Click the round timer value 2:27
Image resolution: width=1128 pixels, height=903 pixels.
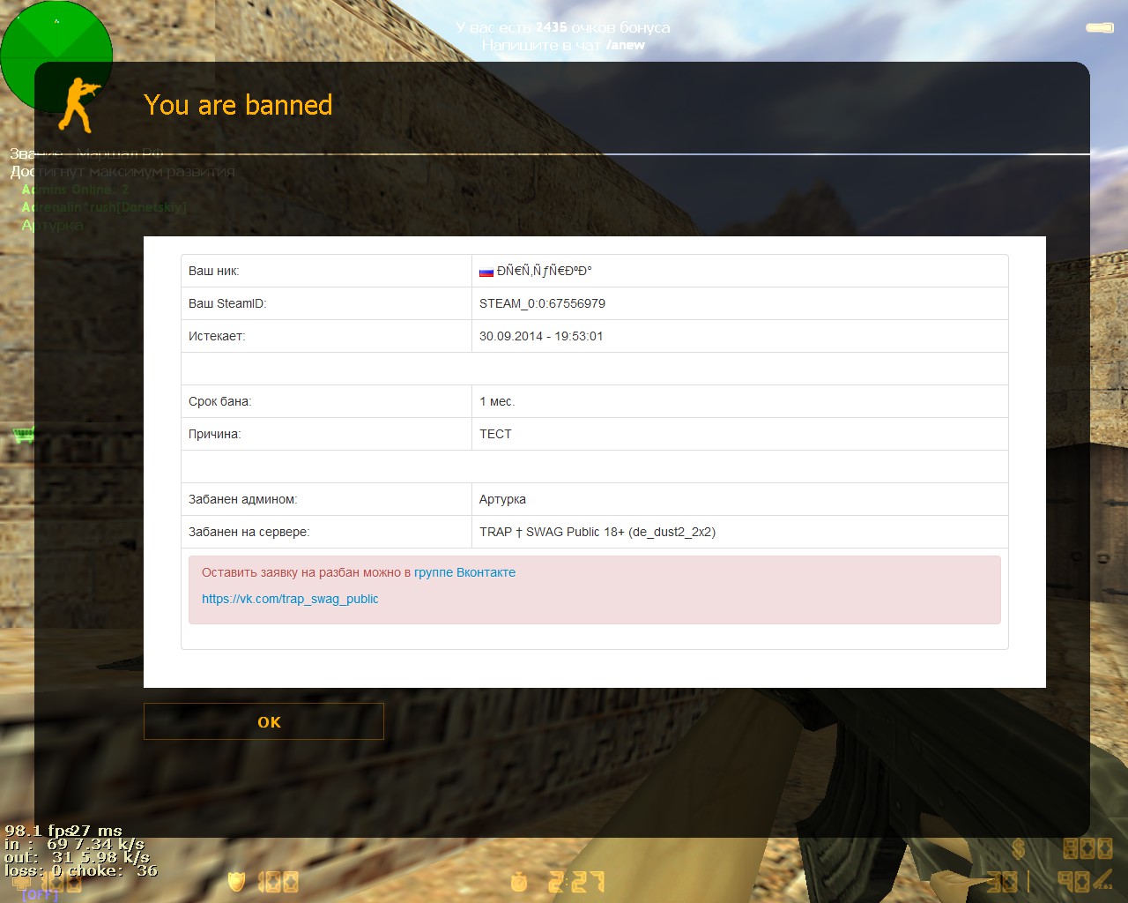click(576, 881)
